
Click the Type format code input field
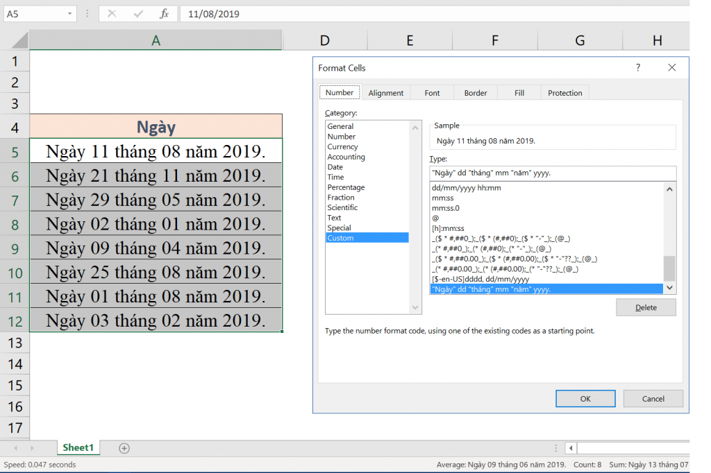(x=552, y=173)
